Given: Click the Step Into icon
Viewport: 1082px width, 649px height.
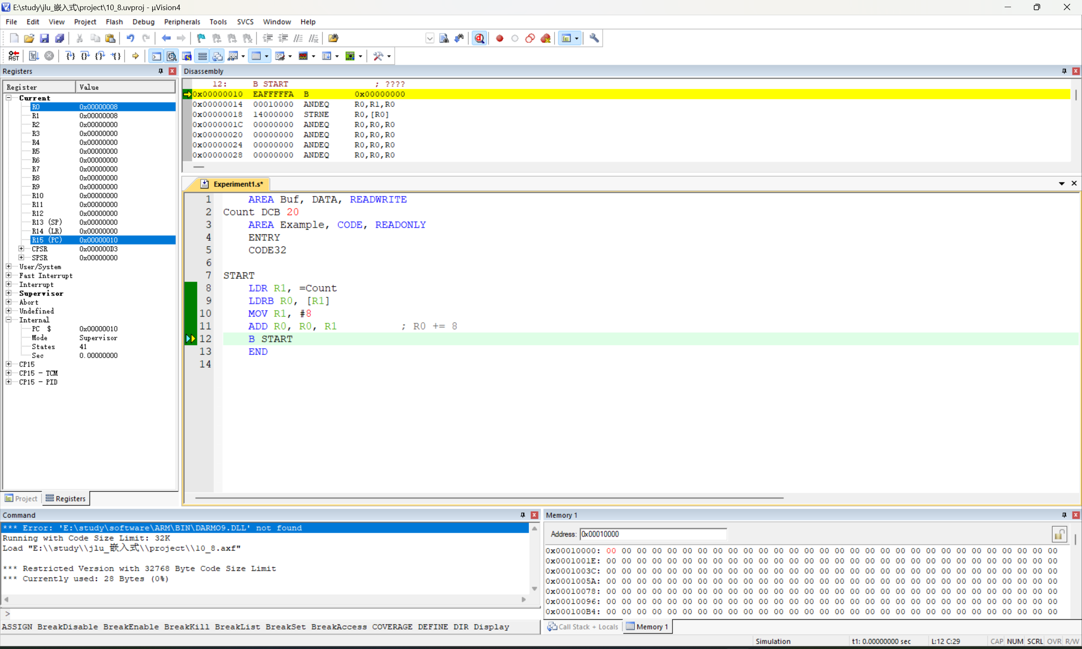Looking at the screenshot, I should pyautogui.click(x=70, y=56).
